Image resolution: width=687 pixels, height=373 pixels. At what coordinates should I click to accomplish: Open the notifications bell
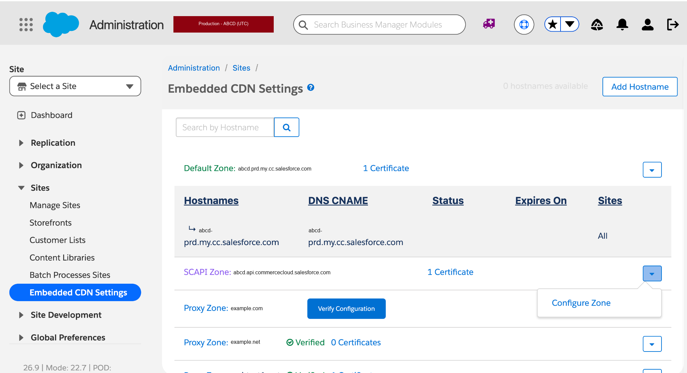pos(622,25)
